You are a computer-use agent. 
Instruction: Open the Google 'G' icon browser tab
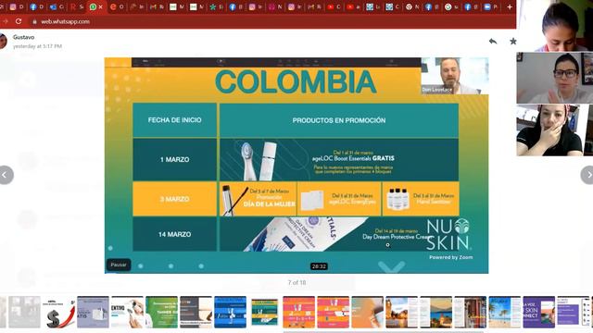(448, 6)
